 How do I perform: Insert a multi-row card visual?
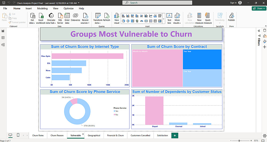[x=151, y=21]
